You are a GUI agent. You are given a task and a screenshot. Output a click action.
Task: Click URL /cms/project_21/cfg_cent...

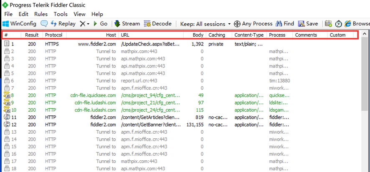[x=150, y=102]
